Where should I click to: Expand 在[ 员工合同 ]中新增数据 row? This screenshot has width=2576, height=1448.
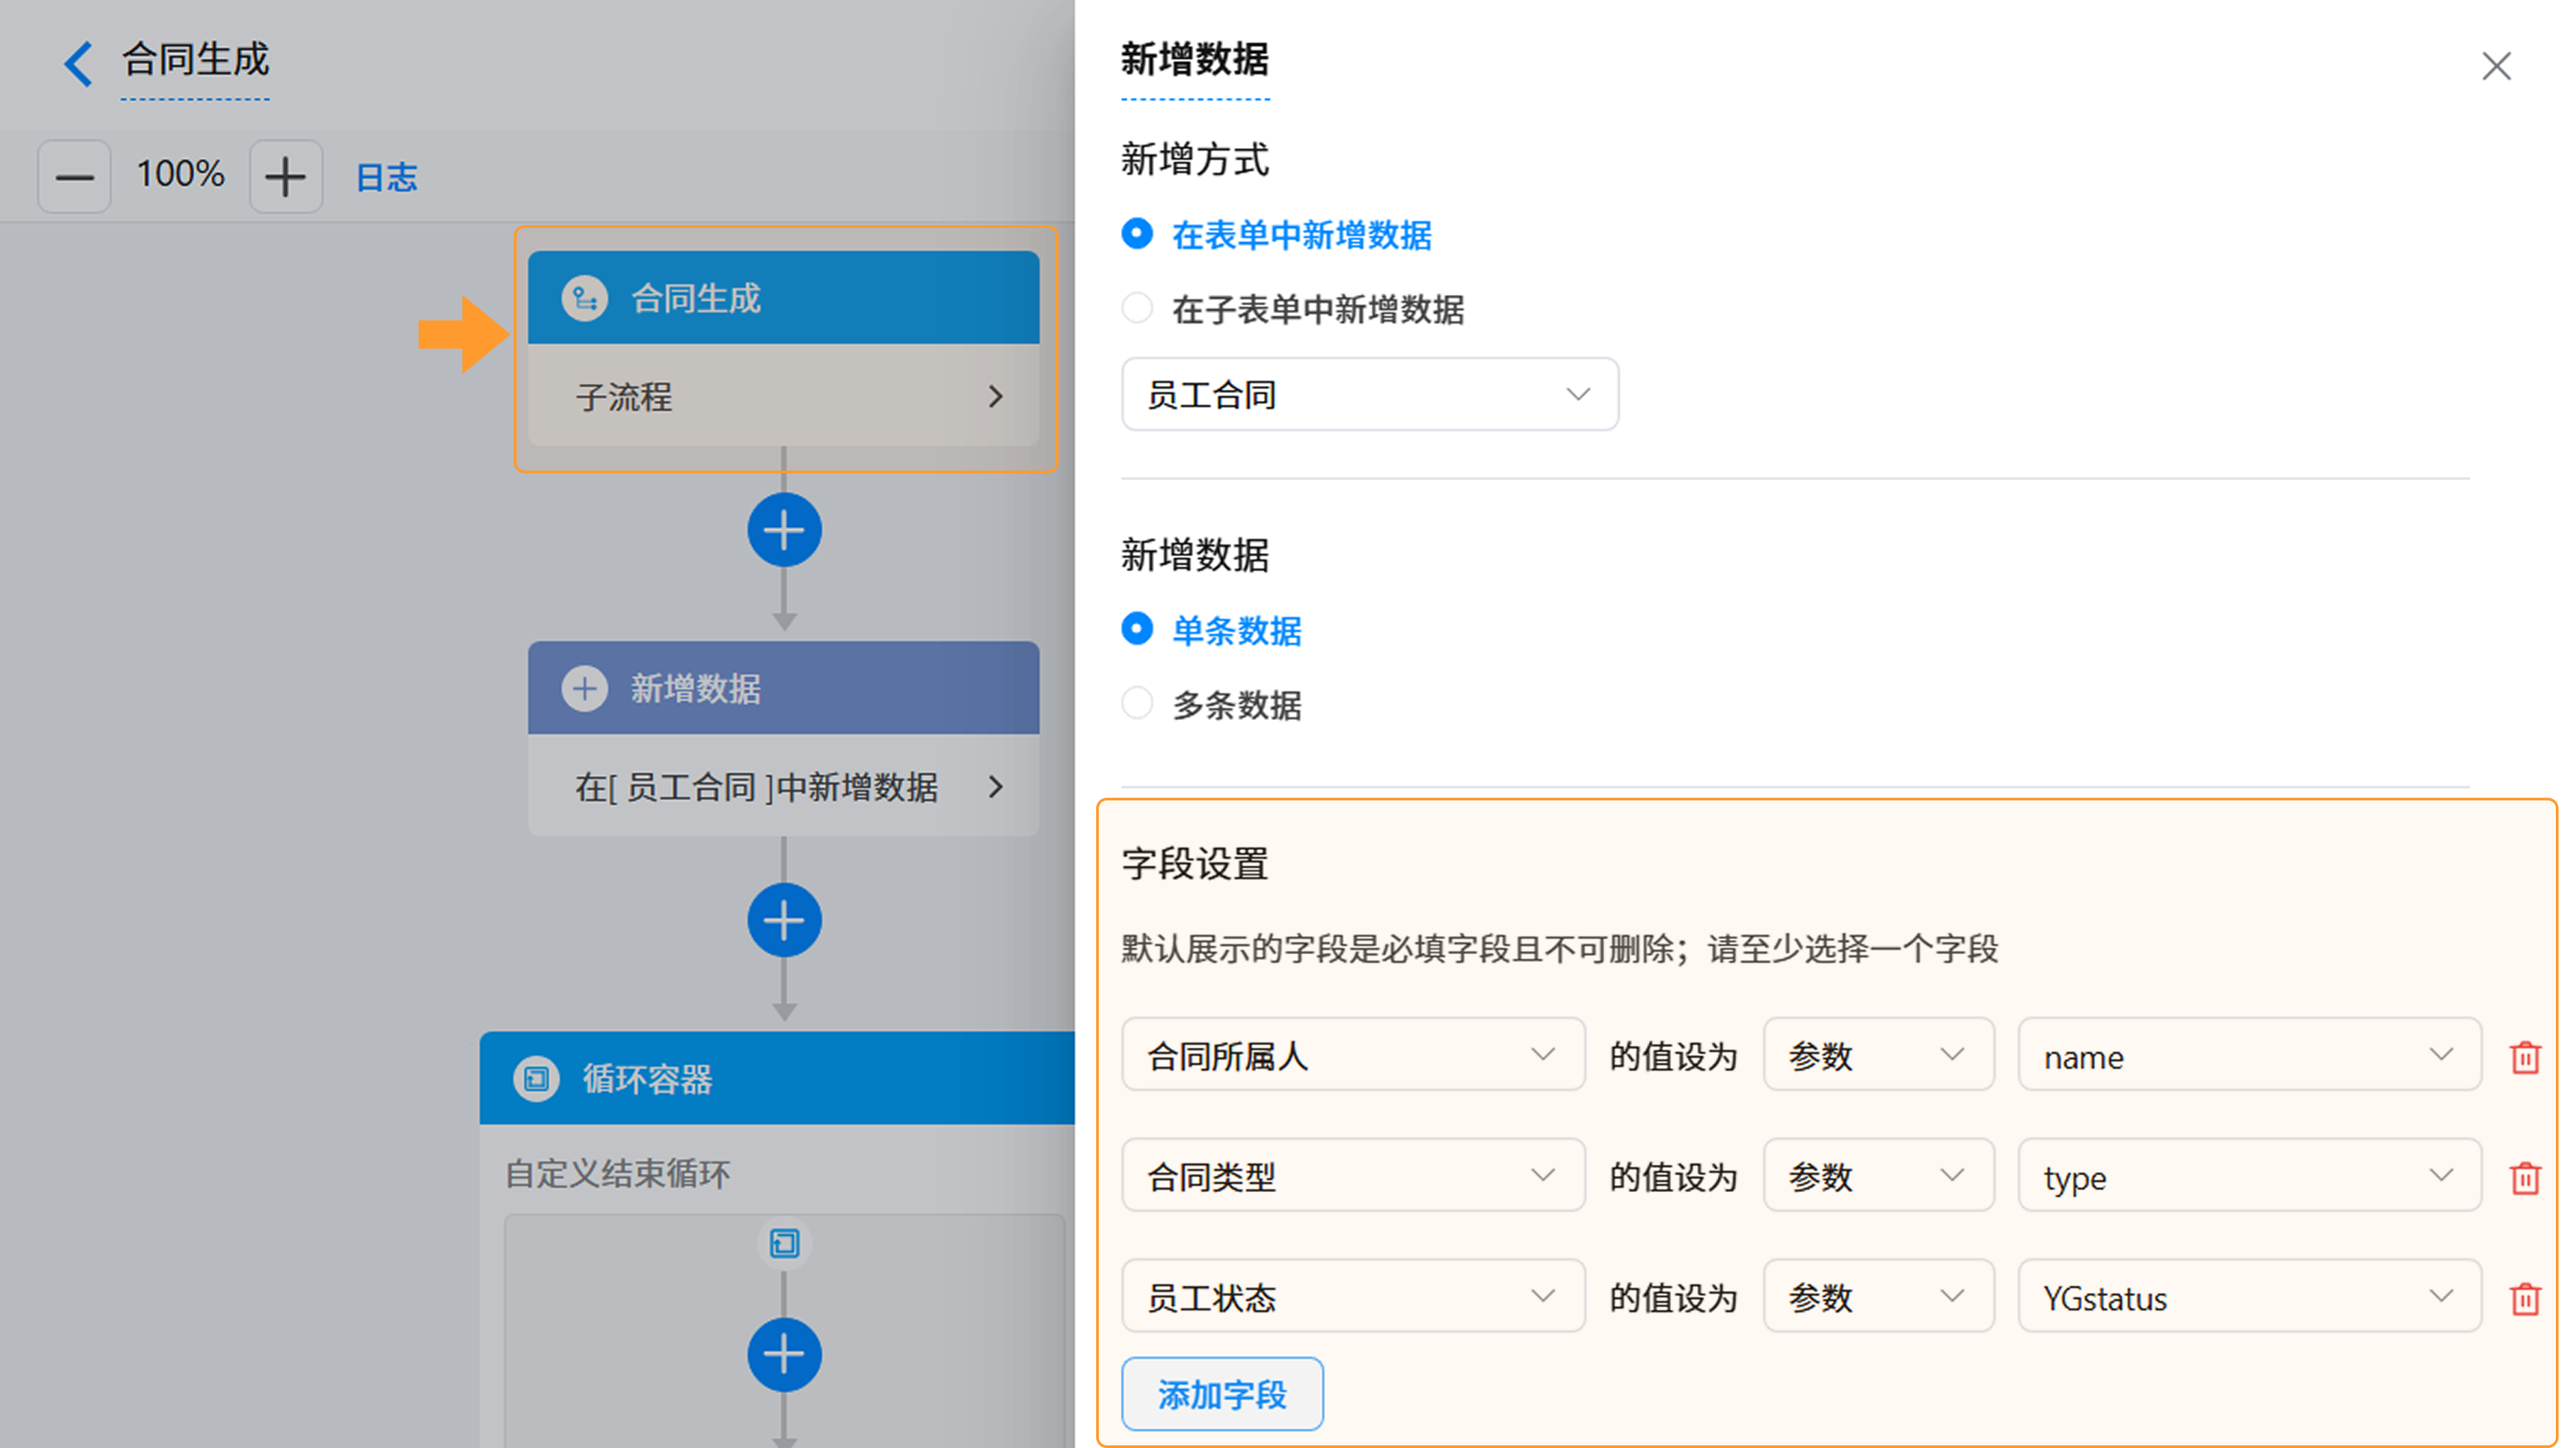(783, 786)
